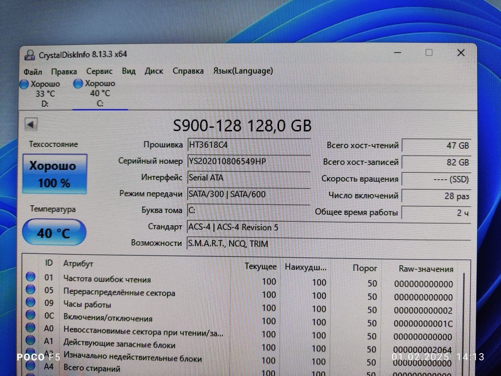Select the row Часы работы
This screenshot has height=376, width=501.
(x=240, y=307)
